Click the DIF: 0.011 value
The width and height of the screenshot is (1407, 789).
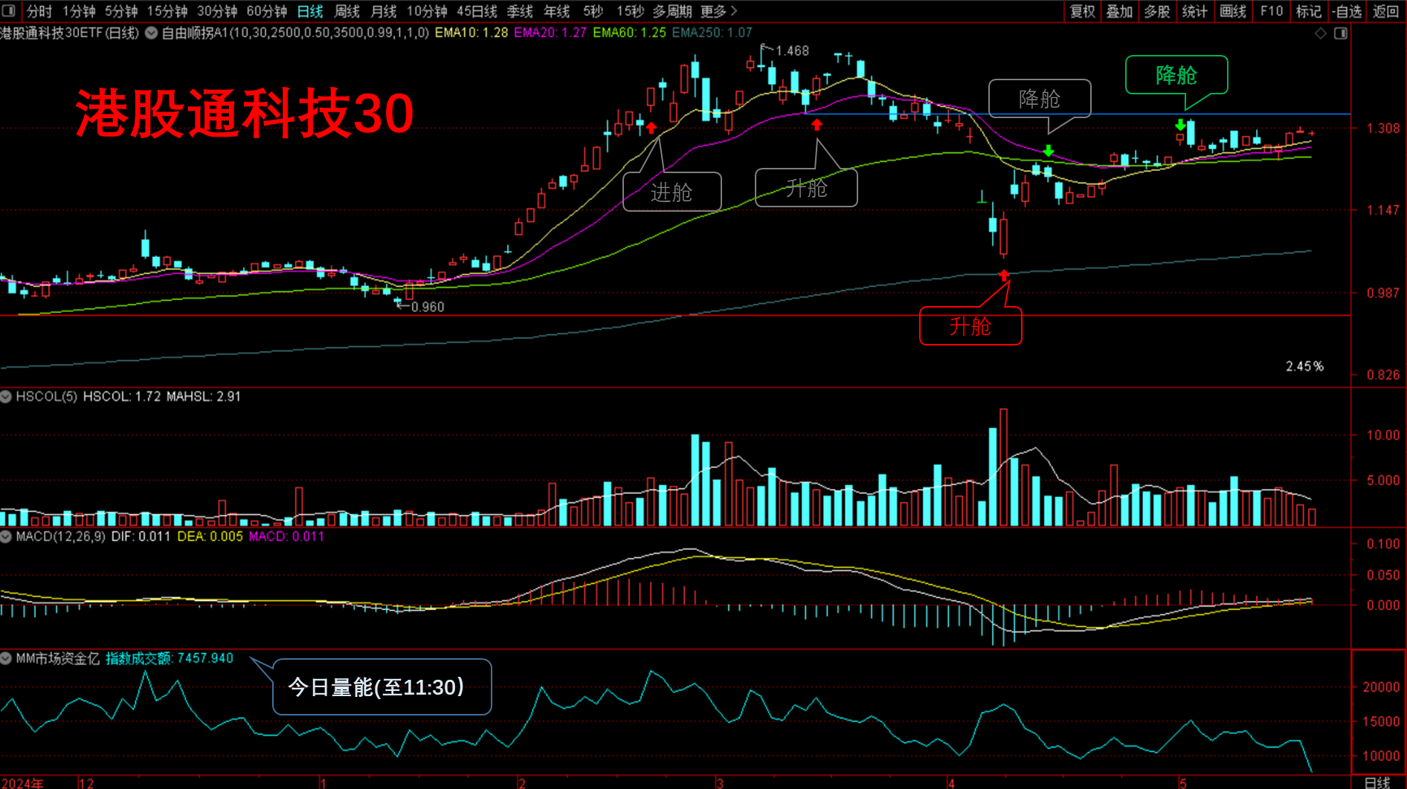141,536
